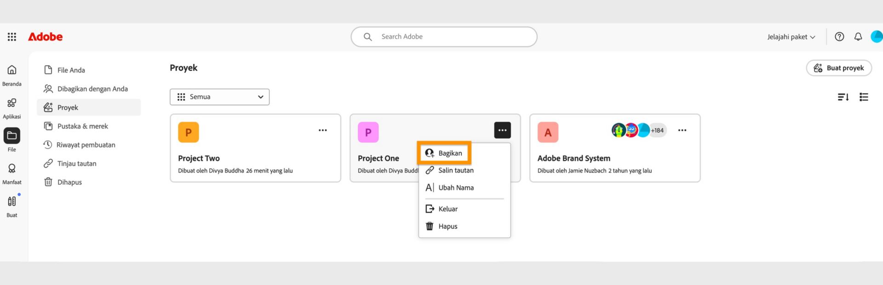
Task: Toggle the sort order control
Action: pyautogui.click(x=843, y=97)
